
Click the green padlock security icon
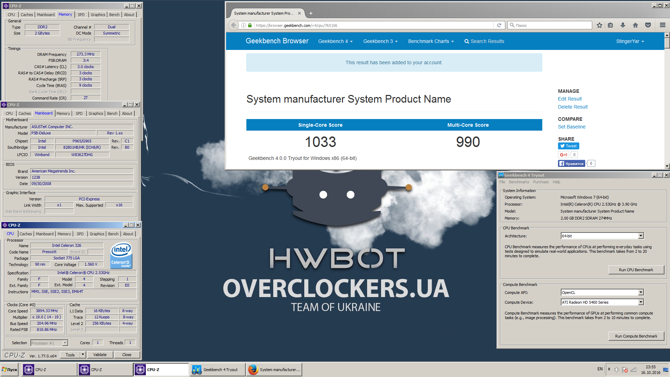click(250, 25)
